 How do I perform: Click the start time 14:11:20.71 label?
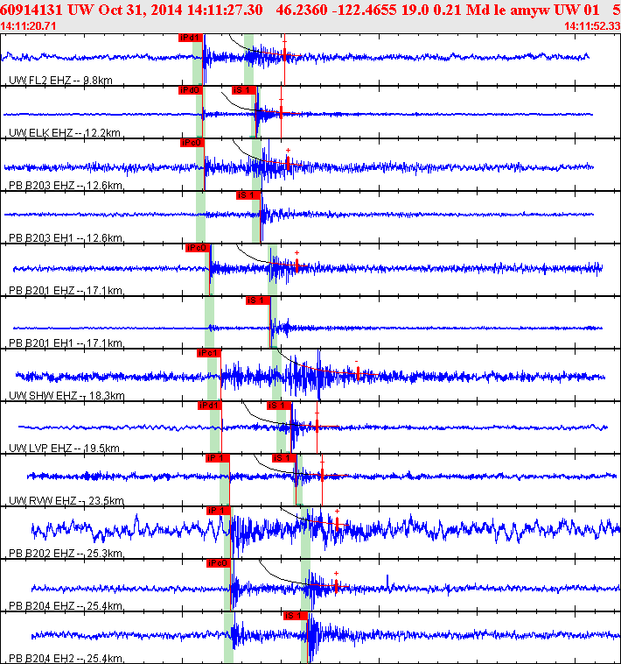30,26
